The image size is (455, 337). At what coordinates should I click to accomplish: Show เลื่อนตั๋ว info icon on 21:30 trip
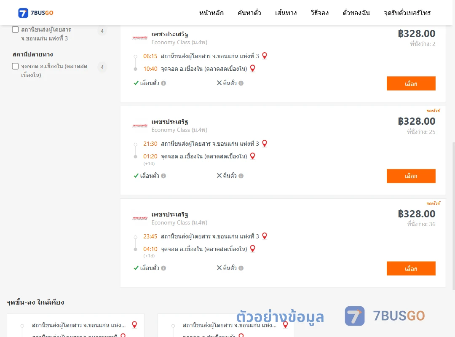click(163, 176)
